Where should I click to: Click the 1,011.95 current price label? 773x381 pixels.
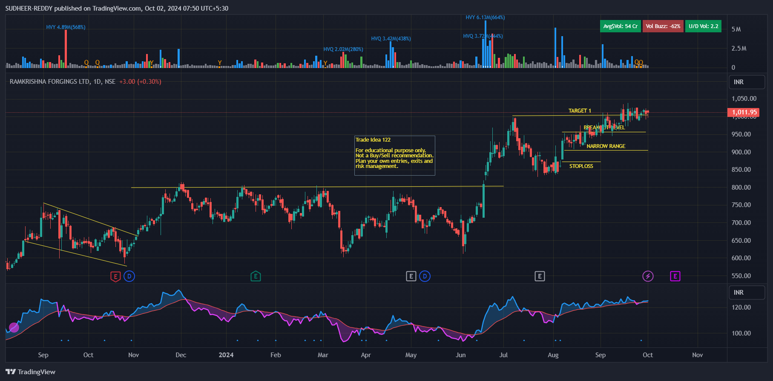click(744, 113)
